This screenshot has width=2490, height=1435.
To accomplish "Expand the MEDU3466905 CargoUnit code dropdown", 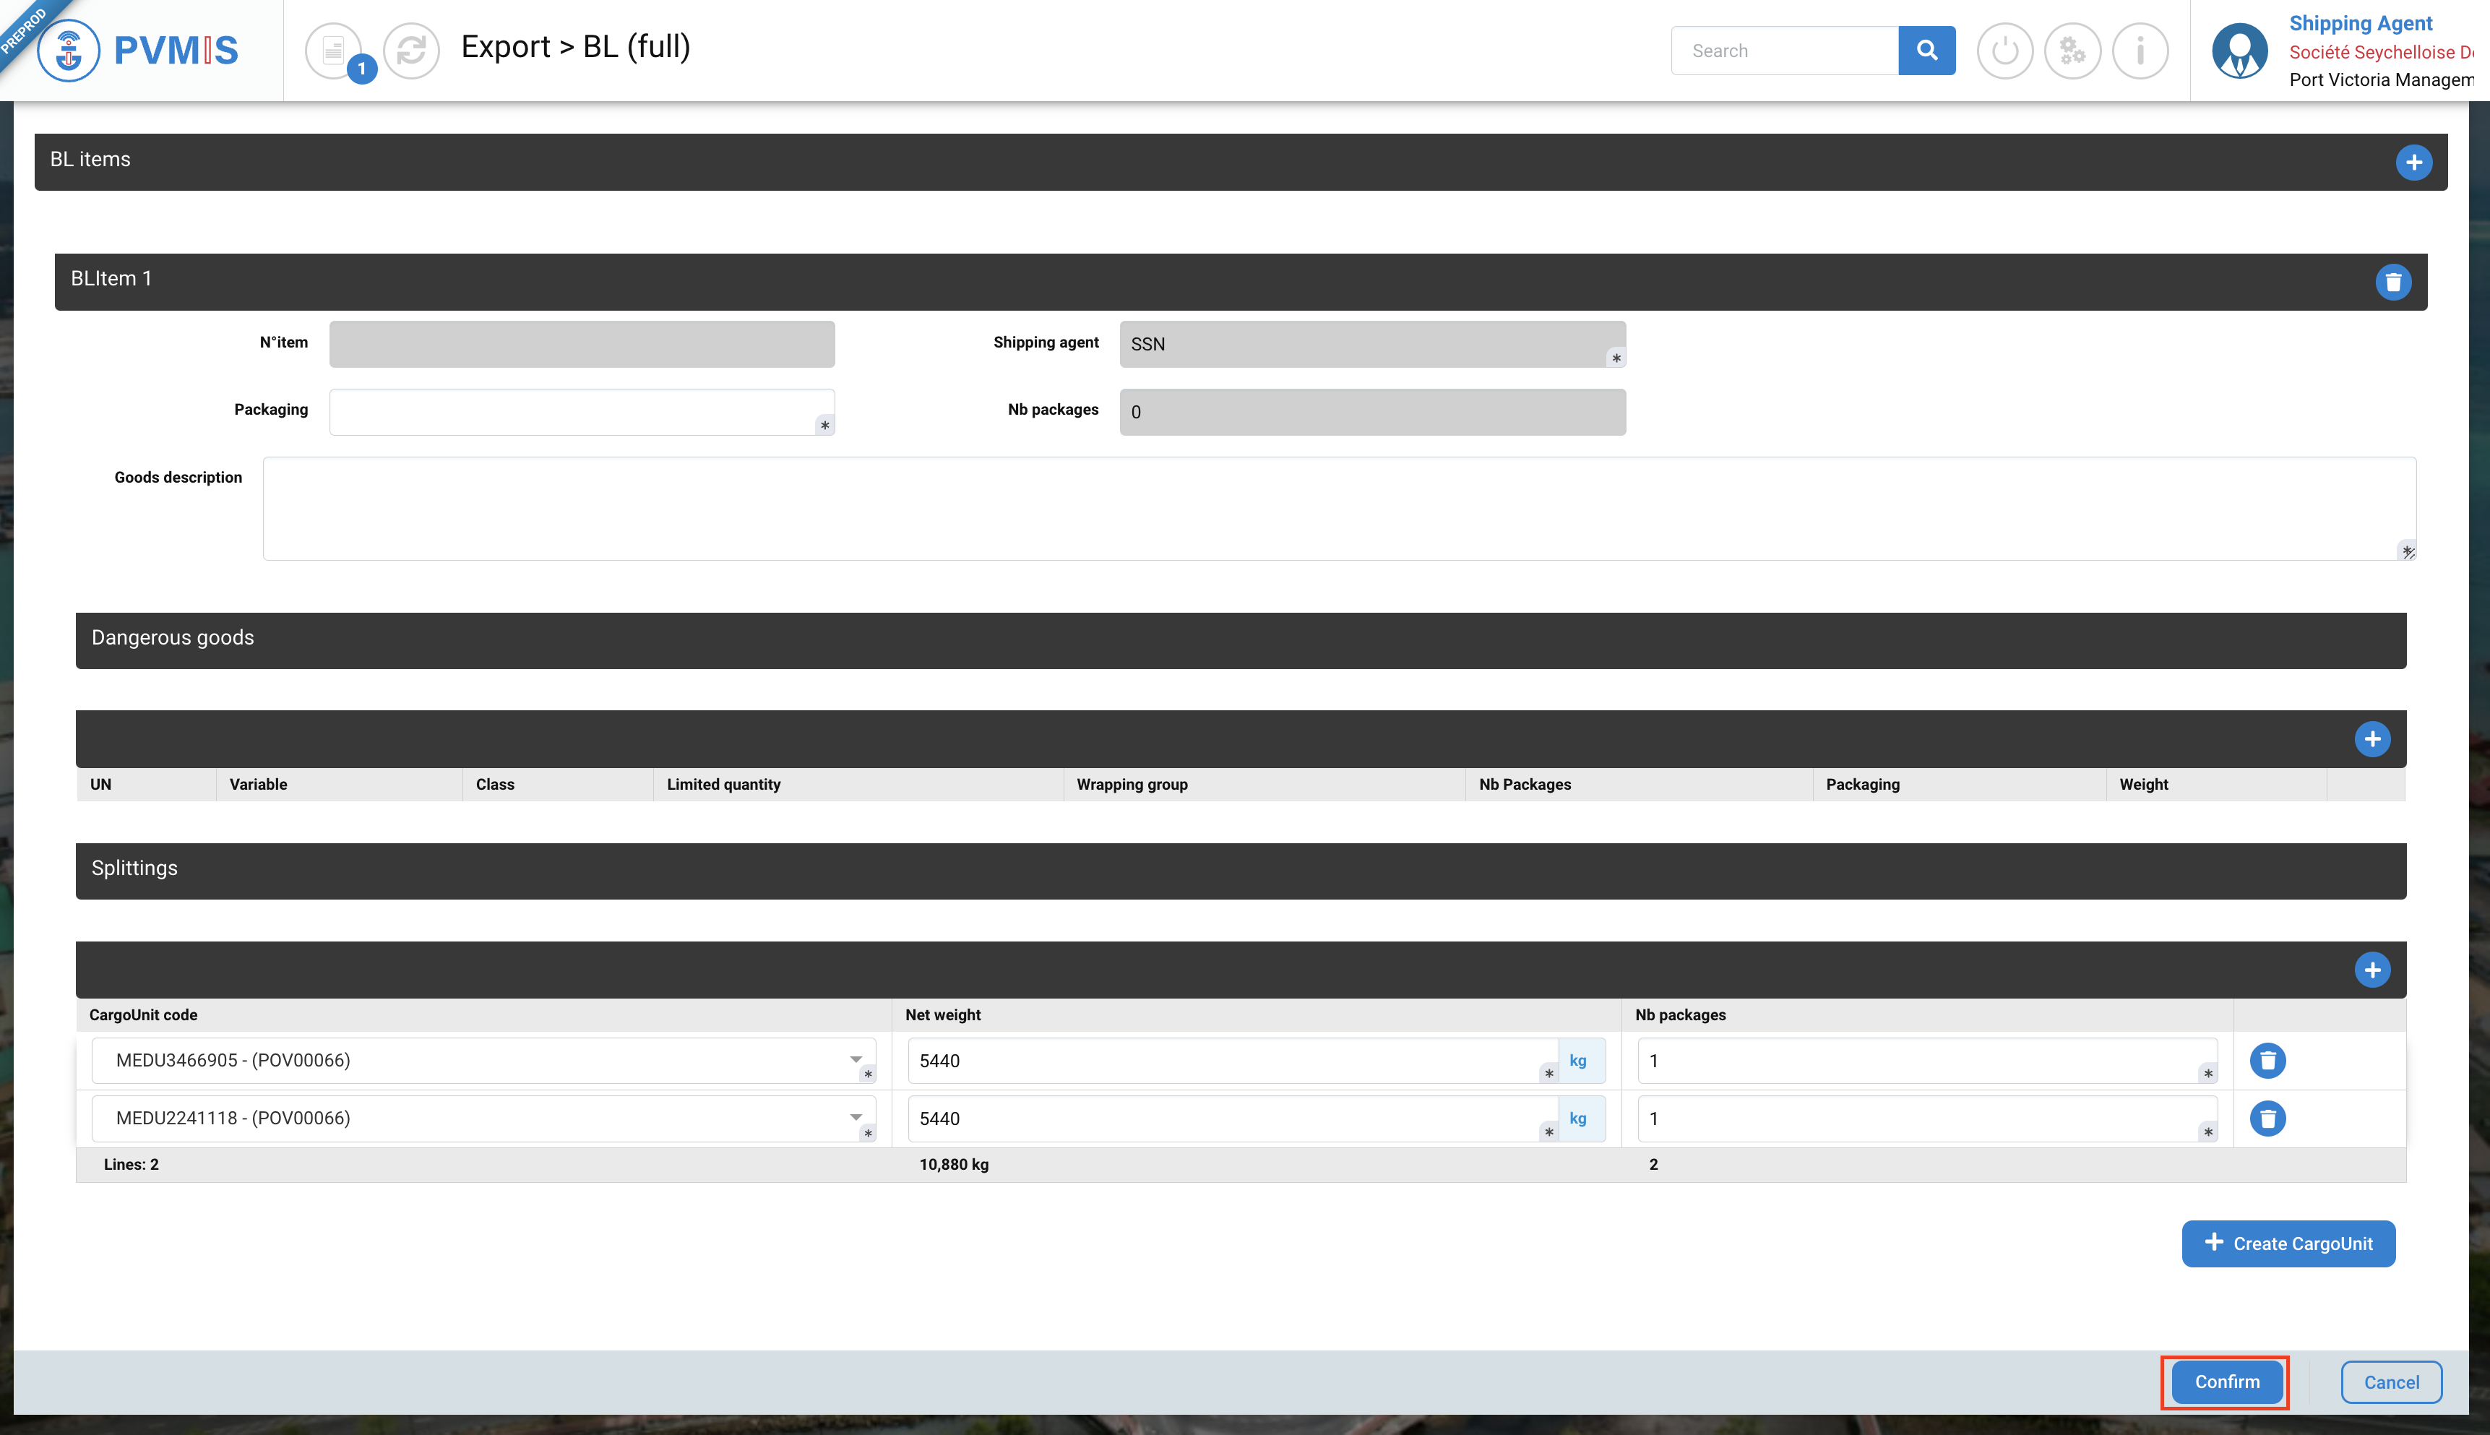I will click(856, 1061).
